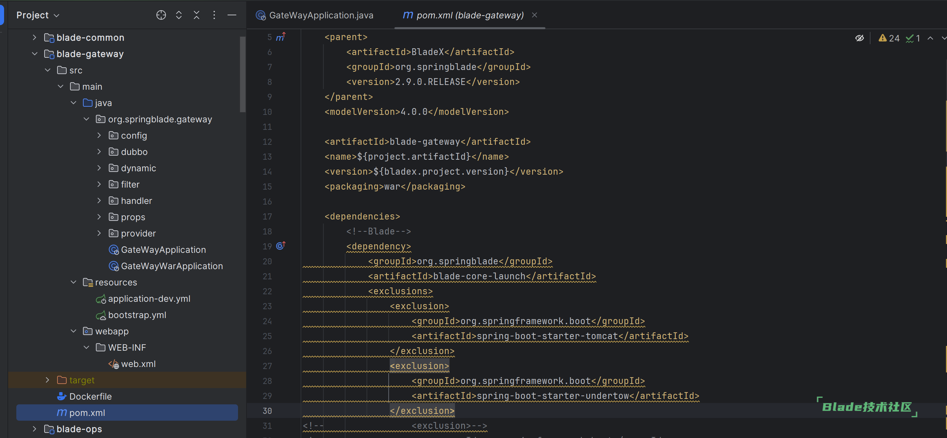This screenshot has width=947, height=438.
Task: Click the typo check indicator showing 1
Action: 913,38
